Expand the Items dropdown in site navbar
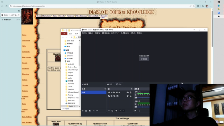Screen dimensions: 224x126 (x=55, y=16)
